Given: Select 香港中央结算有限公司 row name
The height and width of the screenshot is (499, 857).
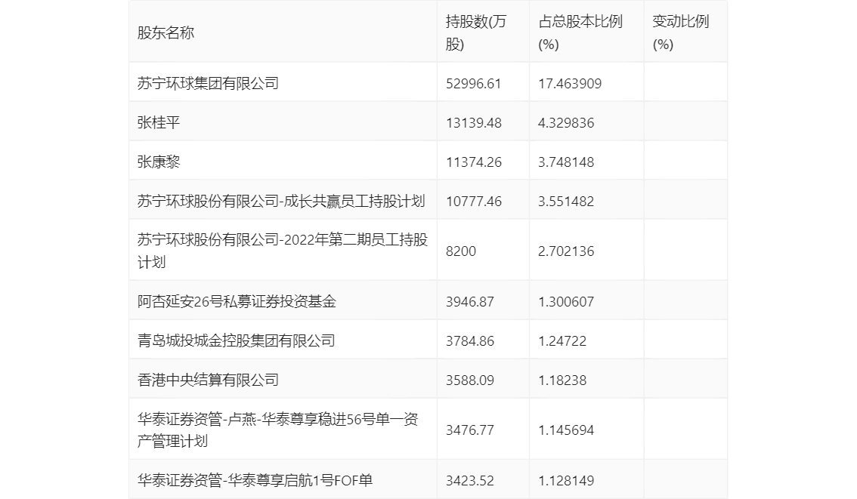Looking at the screenshot, I should [x=208, y=380].
